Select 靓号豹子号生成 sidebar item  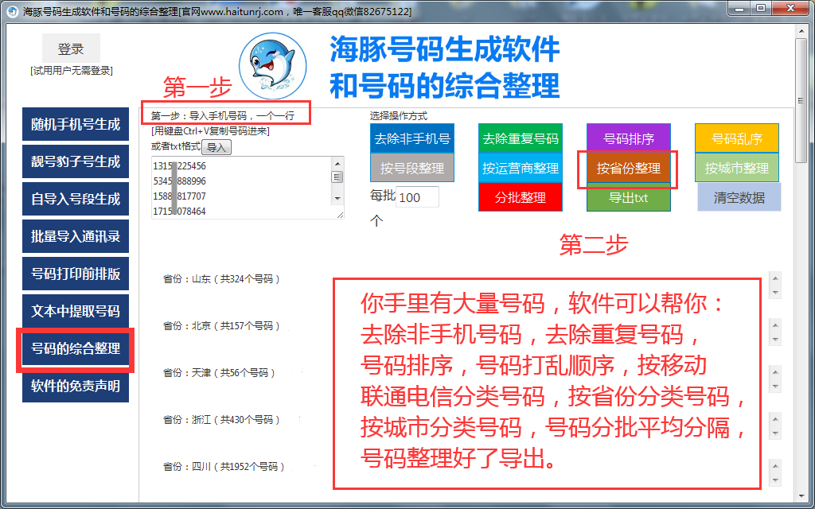point(76,162)
